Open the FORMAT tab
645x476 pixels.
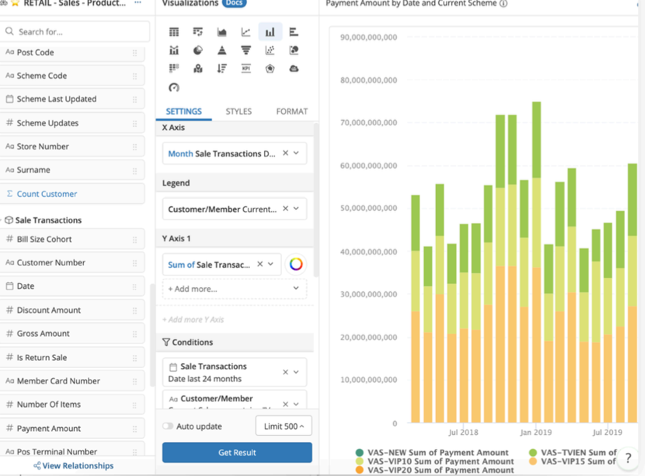tap(292, 112)
